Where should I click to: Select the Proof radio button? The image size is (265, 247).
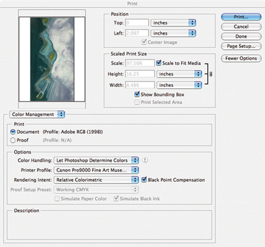pyautogui.click(x=13, y=140)
